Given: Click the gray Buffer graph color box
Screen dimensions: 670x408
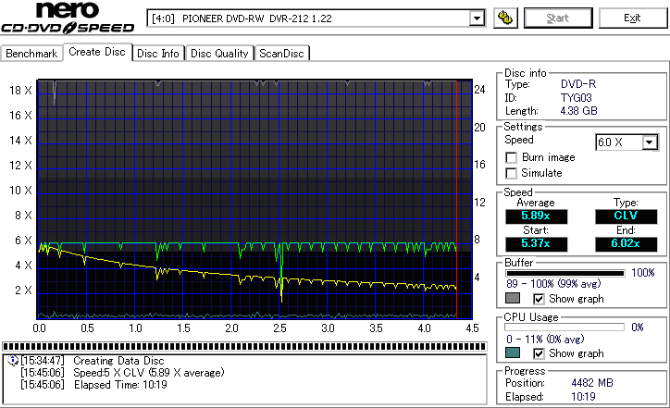Looking at the screenshot, I should (512, 299).
